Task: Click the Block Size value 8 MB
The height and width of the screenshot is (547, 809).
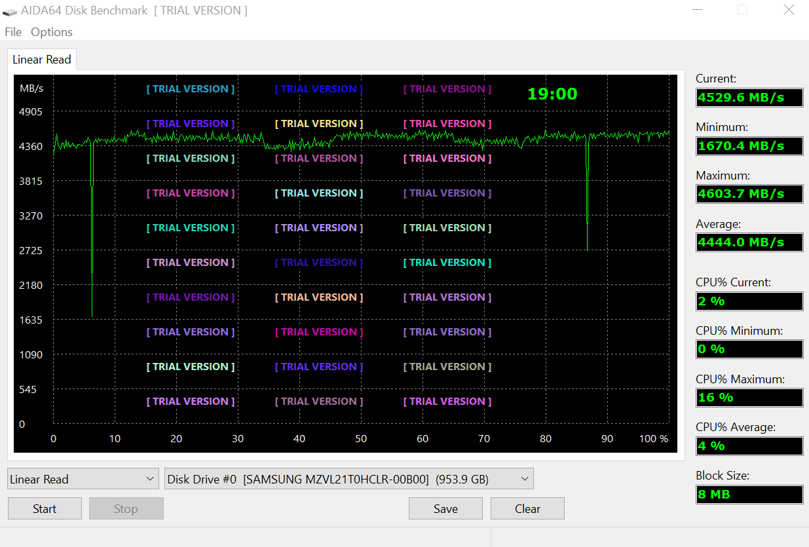Action: pos(749,495)
